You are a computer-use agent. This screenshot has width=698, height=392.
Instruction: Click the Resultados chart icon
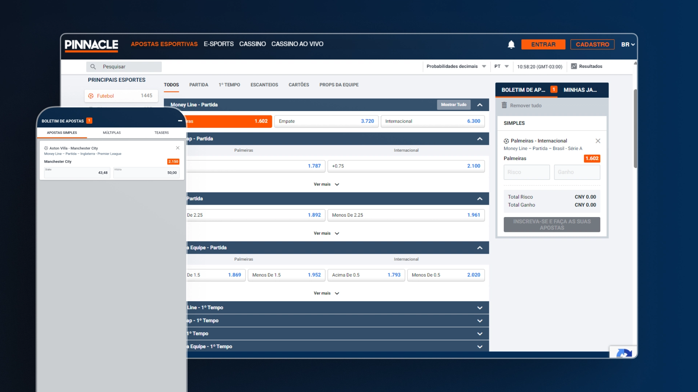(x=574, y=66)
